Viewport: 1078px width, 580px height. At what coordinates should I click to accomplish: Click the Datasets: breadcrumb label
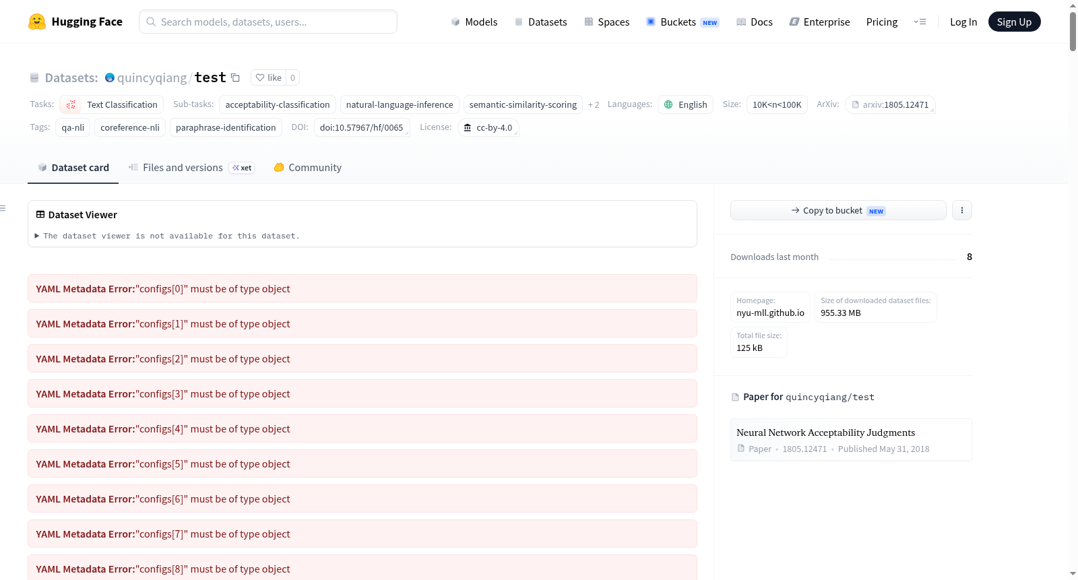[71, 77]
